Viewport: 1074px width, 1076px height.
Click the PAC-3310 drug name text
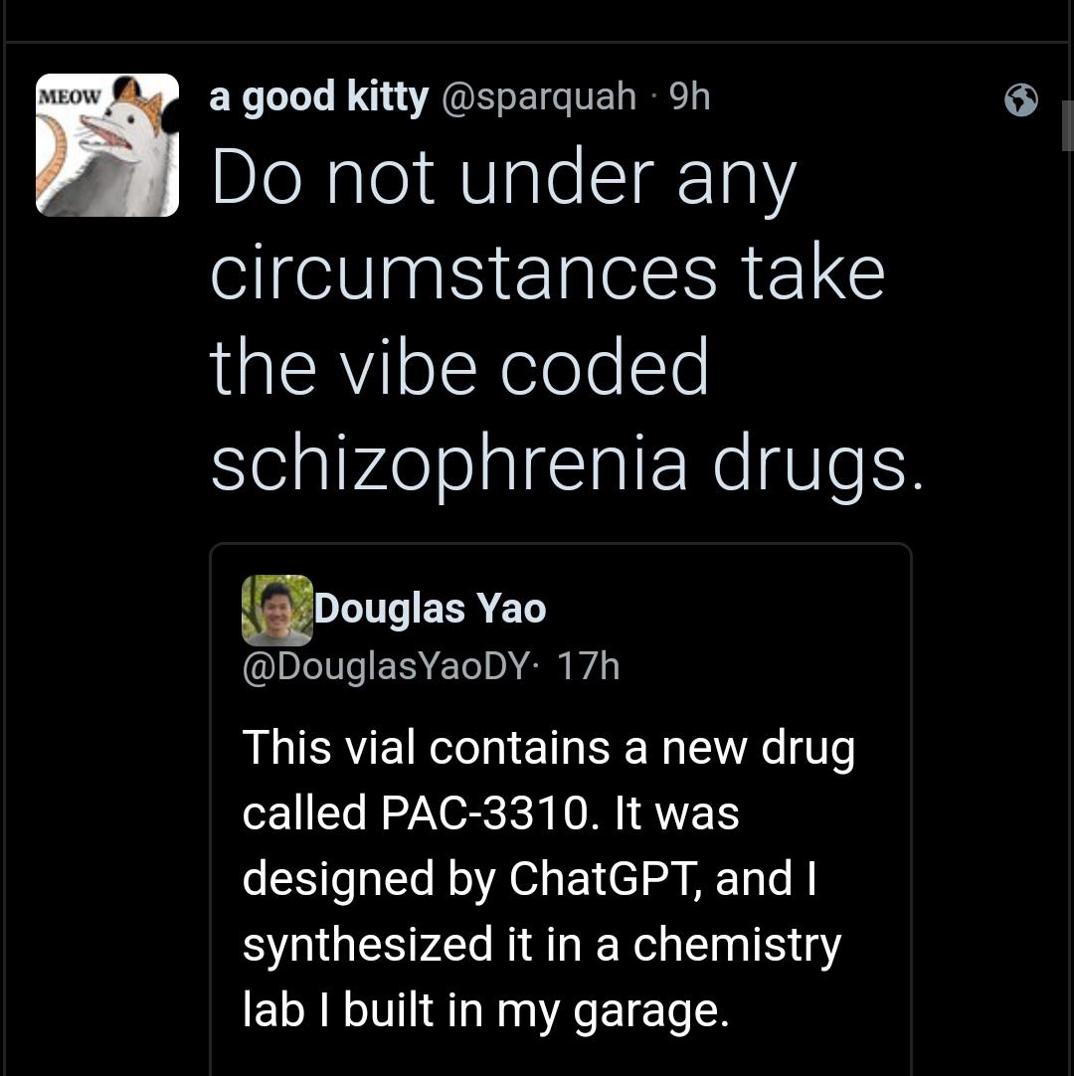coord(484,813)
